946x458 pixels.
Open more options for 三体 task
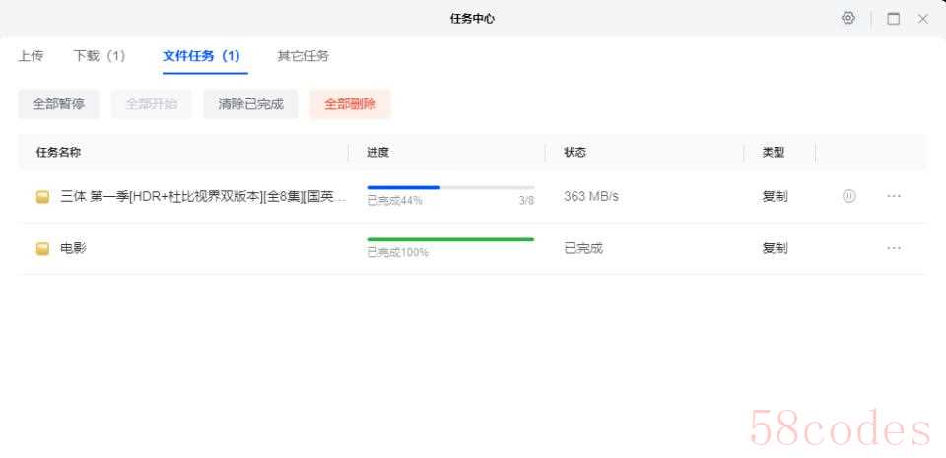tap(894, 196)
